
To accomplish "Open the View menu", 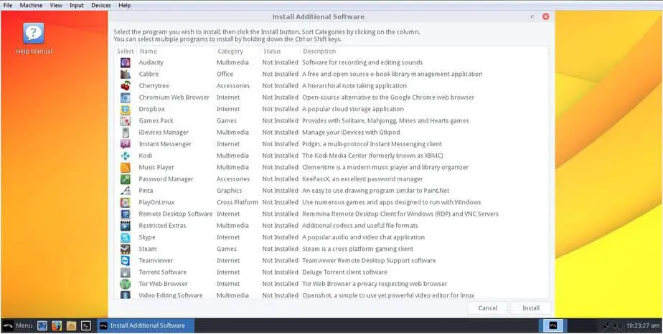I will 56,6.
